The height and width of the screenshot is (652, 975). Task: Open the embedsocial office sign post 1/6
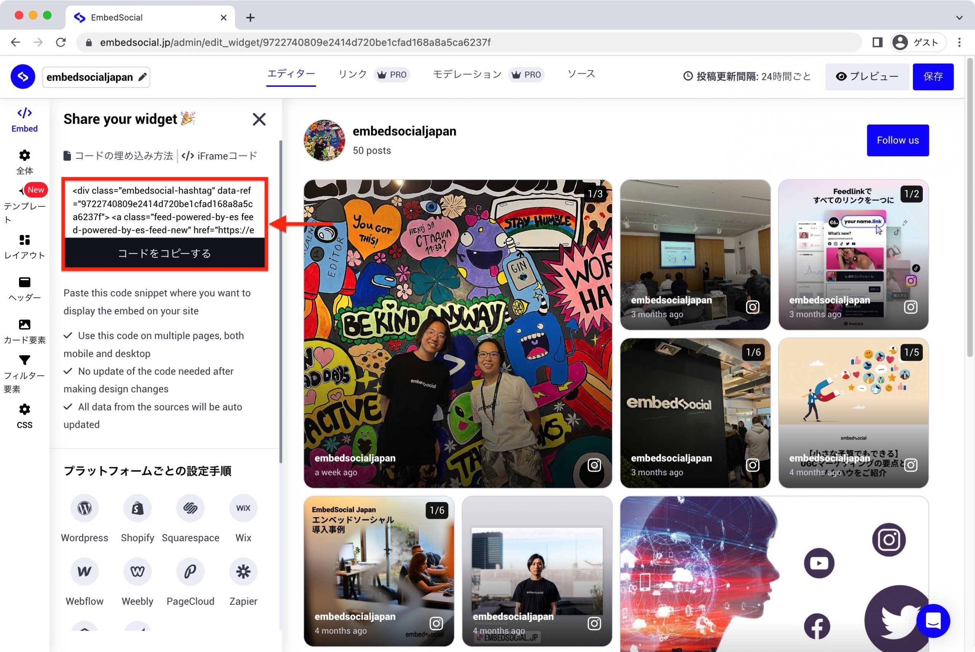[x=695, y=413]
